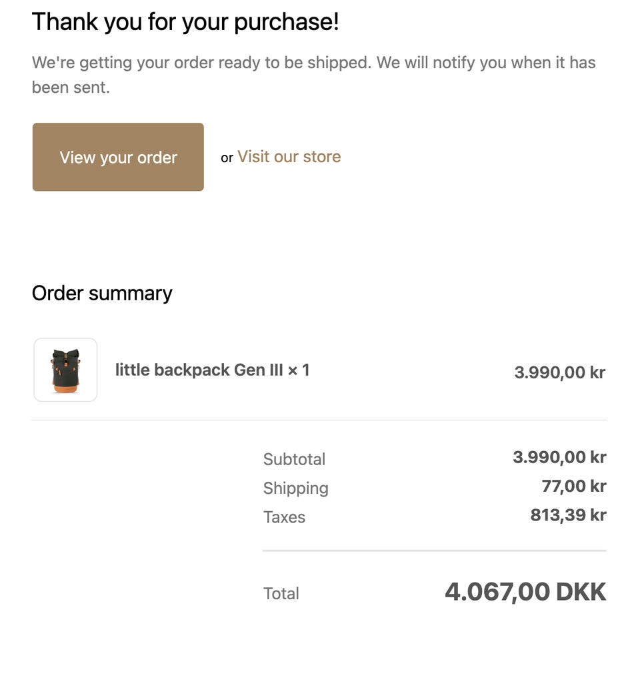Select the little backpack Gen III product name
640x684 pixels.
199,370
